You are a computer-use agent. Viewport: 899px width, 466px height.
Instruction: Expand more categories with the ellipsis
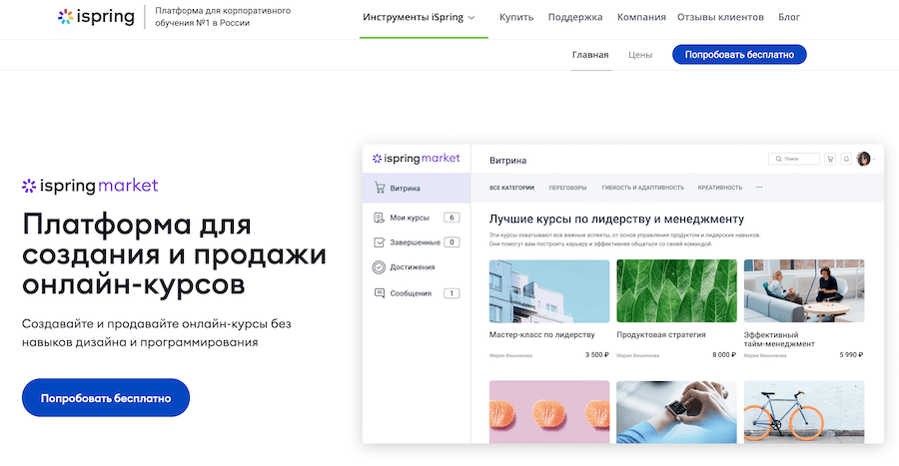(x=759, y=188)
